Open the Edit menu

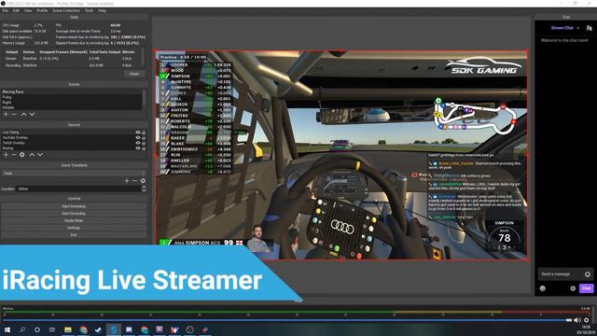tap(16, 10)
